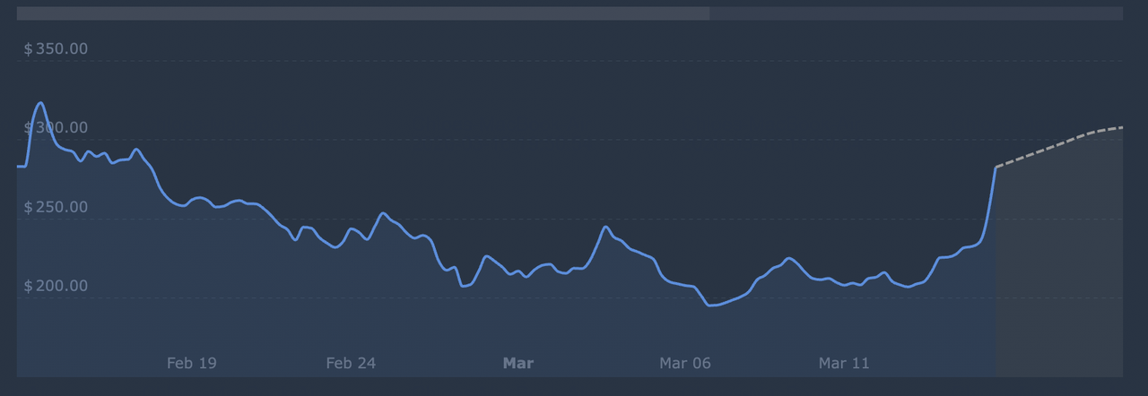Click the right end of the dashed projection line
Image resolution: width=1148 pixels, height=396 pixels.
point(1121,127)
